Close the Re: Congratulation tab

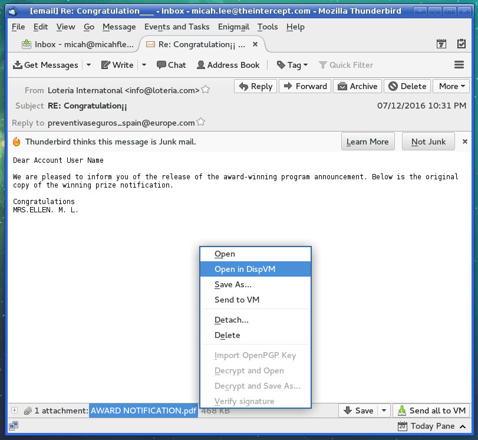pos(255,44)
